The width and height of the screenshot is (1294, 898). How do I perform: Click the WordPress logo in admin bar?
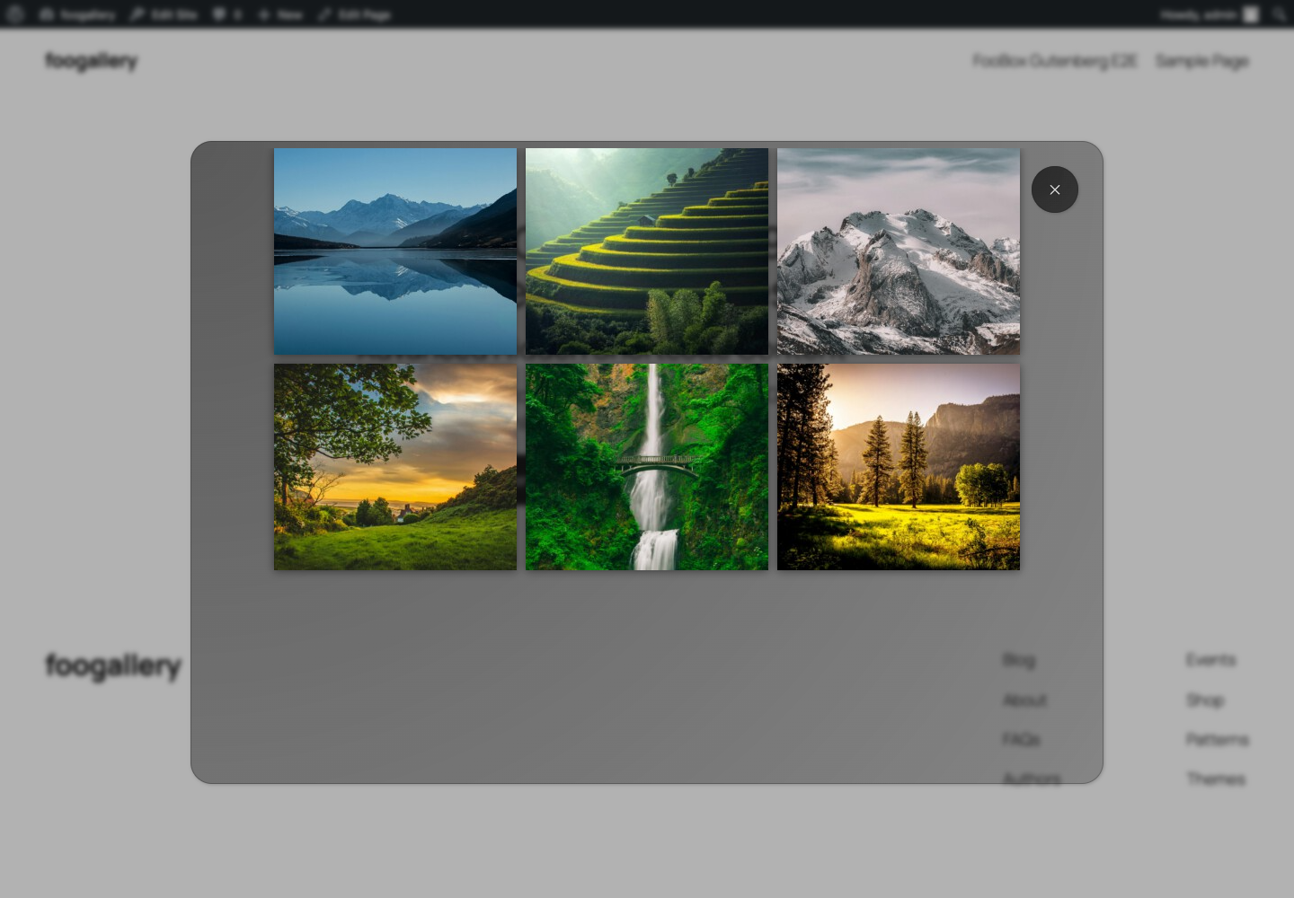[x=15, y=14]
